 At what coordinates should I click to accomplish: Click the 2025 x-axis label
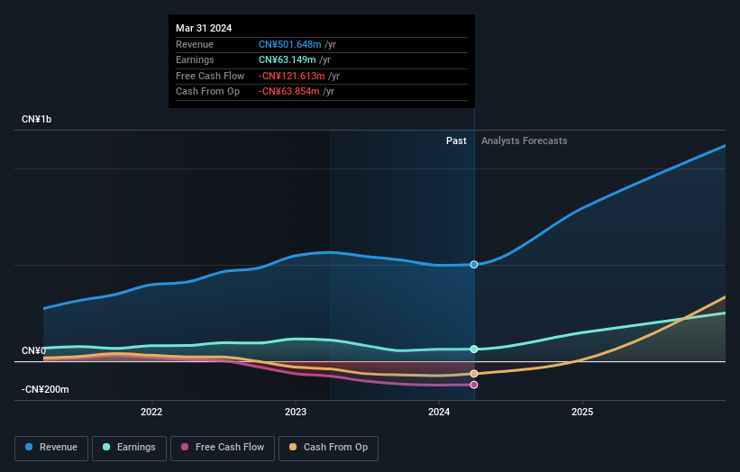[582, 412]
